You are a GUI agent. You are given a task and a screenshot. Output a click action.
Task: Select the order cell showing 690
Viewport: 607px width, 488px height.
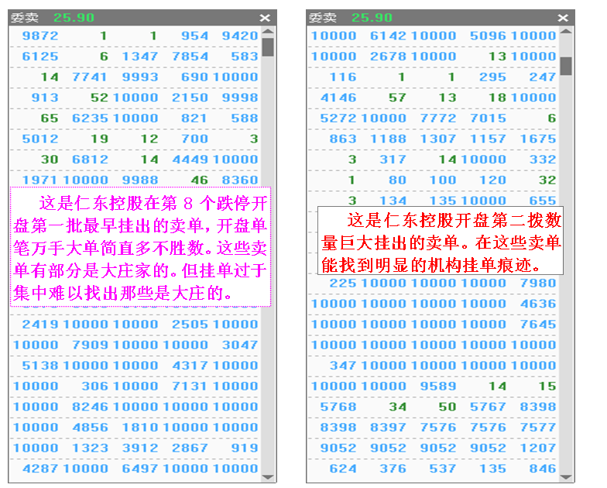click(x=195, y=77)
